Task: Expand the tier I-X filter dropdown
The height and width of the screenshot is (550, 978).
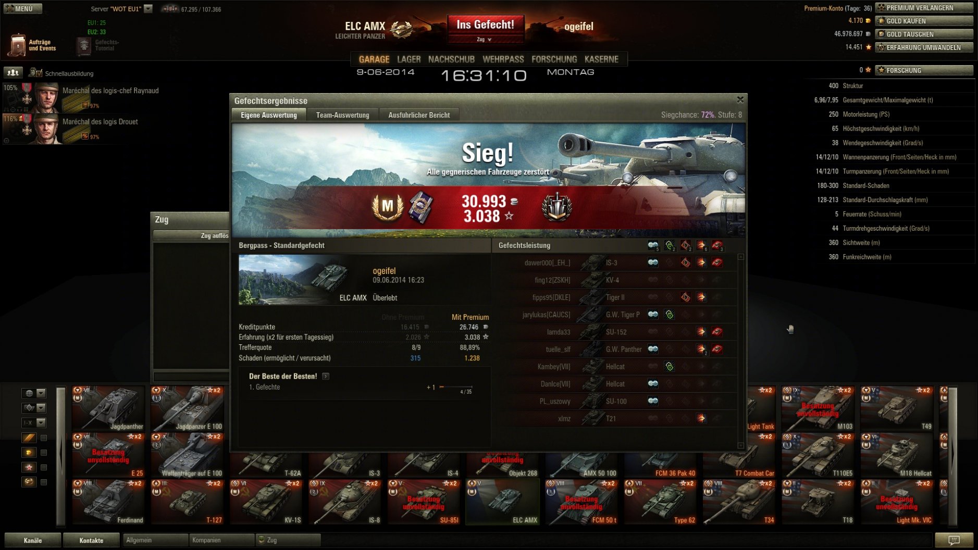Action: click(x=34, y=422)
